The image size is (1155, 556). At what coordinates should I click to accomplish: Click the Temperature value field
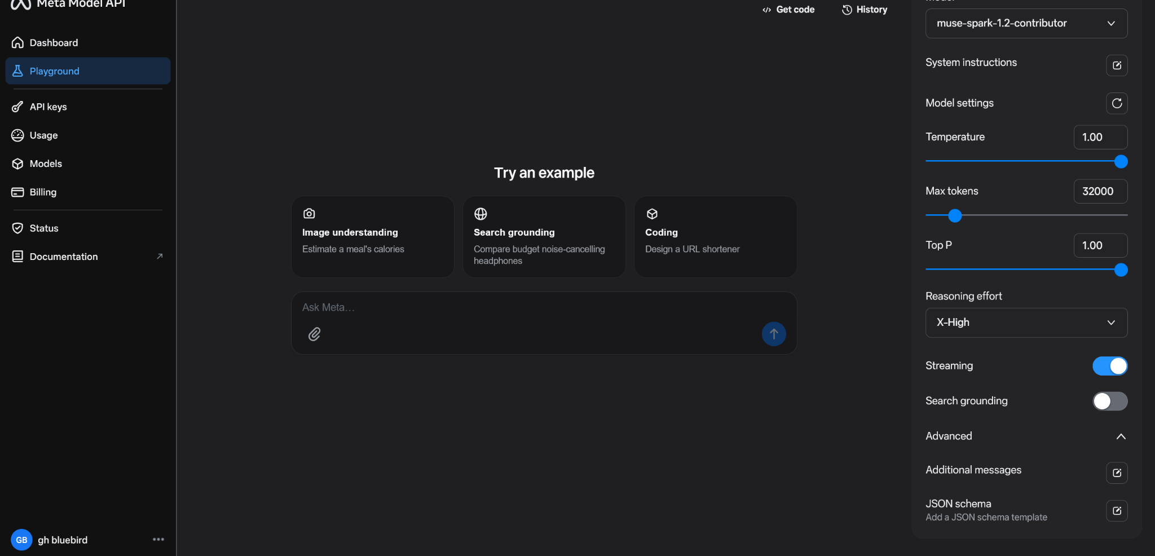pyautogui.click(x=1100, y=137)
